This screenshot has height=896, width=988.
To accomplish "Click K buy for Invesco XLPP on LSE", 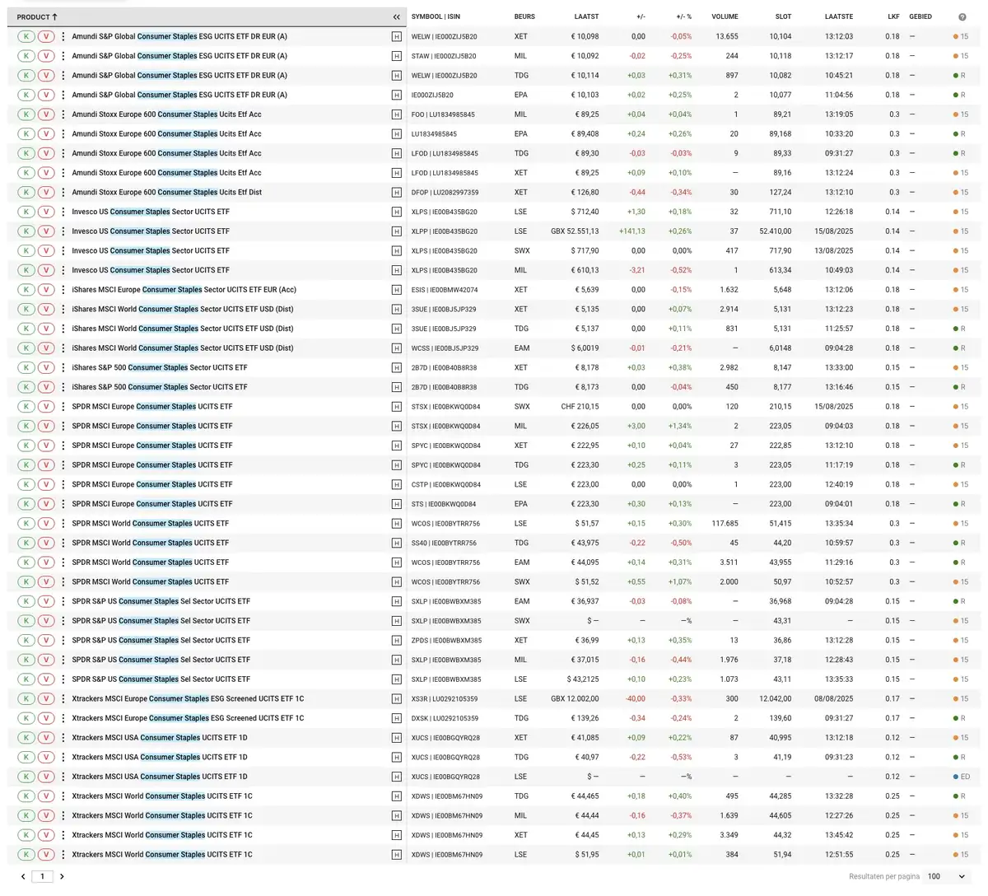I will (26, 231).
